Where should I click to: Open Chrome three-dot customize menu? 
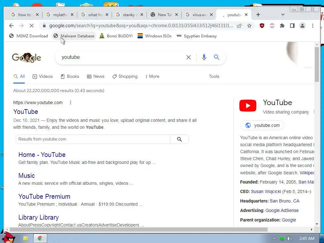click(313, 26)
